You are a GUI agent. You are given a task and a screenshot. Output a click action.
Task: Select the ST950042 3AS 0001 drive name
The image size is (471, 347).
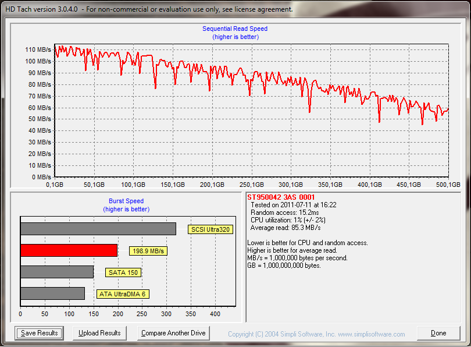point(281,197)
